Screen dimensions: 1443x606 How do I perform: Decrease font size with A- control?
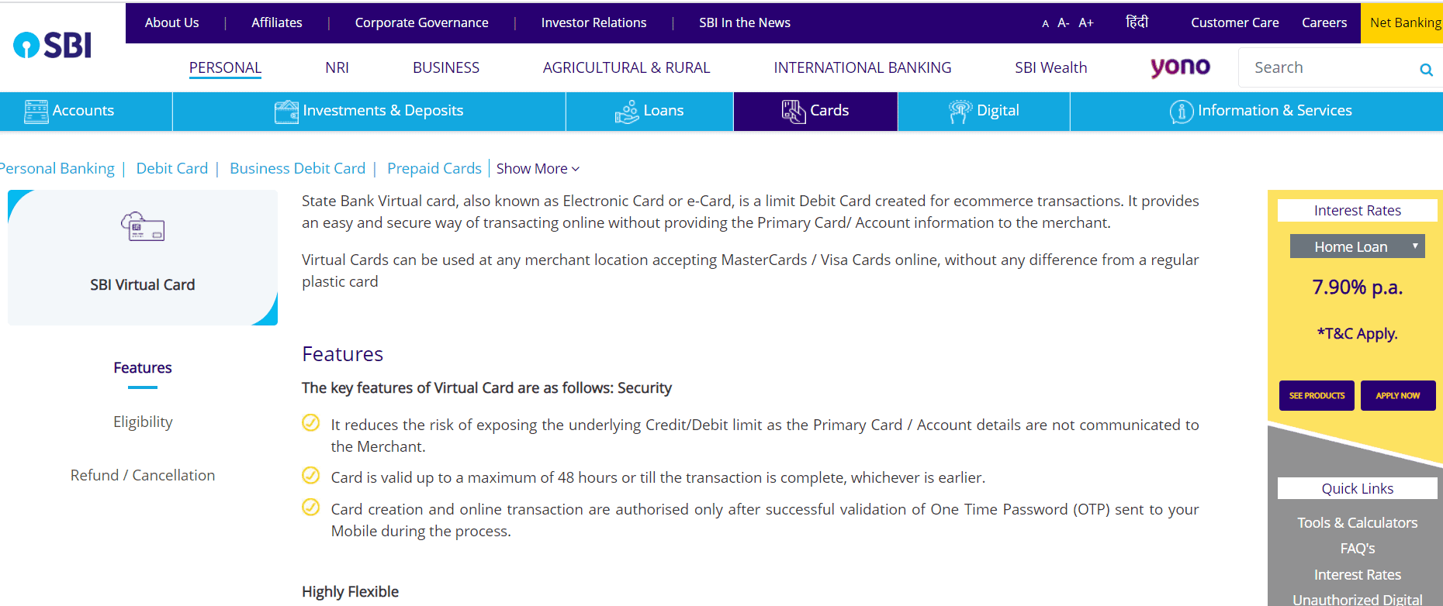[x=1062, y=22]
